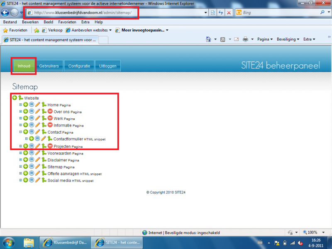Image resolution: width=332 pixels, height=249 pixels.
Task: Click the green add icon for Voorwaarden
Action: pos(25,153)
